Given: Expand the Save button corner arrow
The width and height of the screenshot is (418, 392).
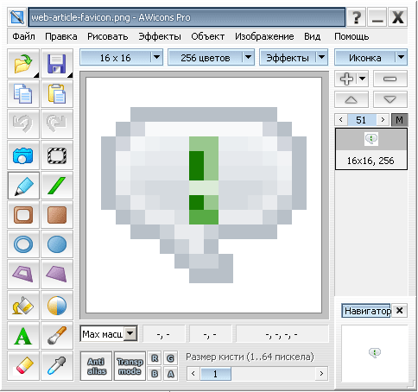Looking at the screenshot, I should (x=70, y=75).
